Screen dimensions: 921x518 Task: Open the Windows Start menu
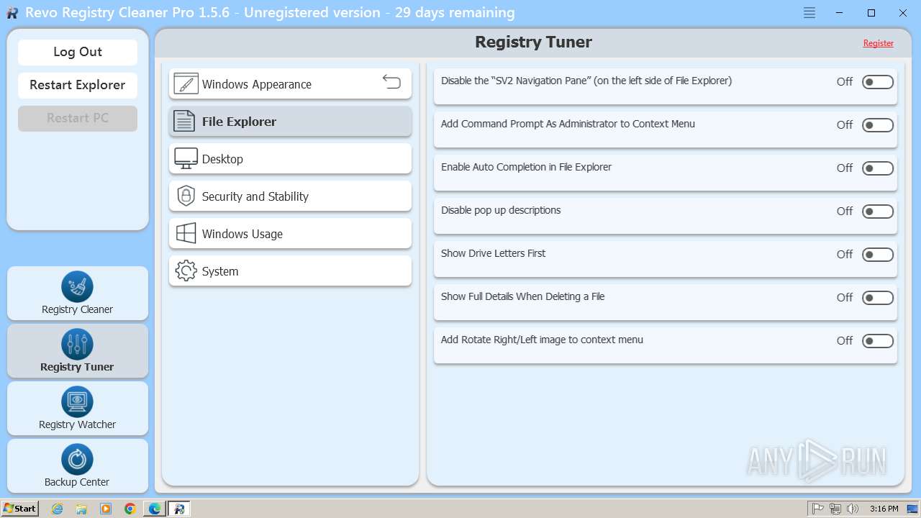tap(20, 509)
